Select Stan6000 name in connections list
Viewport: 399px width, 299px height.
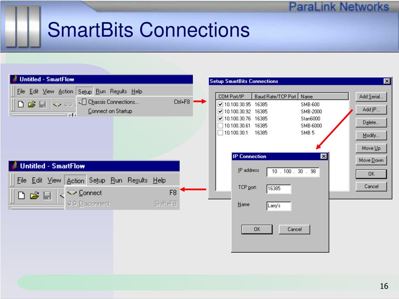[x=311, y=118]
